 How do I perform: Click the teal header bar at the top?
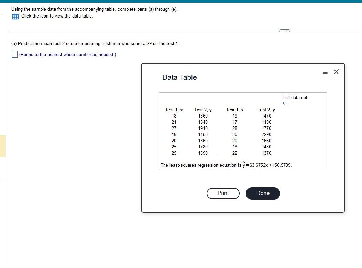tap(181, 1)
